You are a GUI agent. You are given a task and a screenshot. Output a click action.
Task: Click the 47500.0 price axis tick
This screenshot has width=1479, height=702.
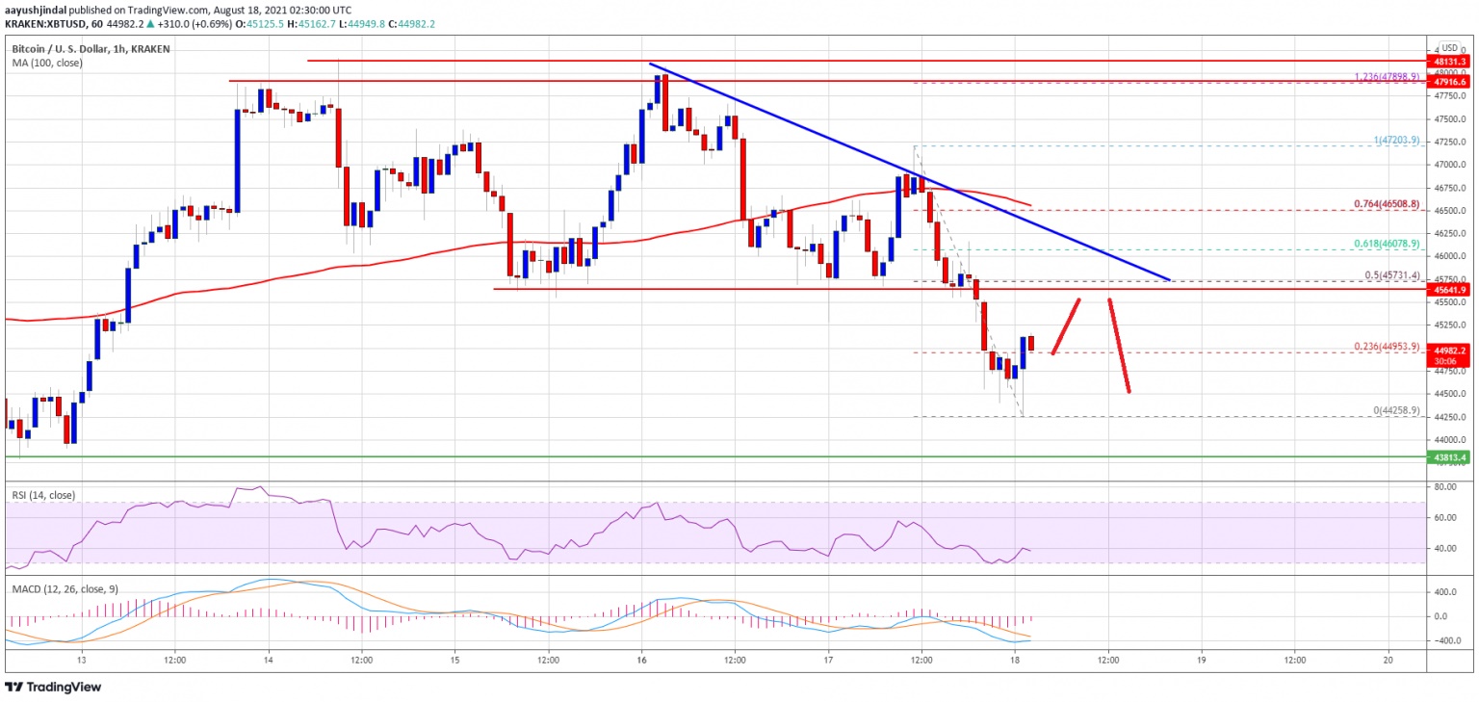coord(1451,118)
